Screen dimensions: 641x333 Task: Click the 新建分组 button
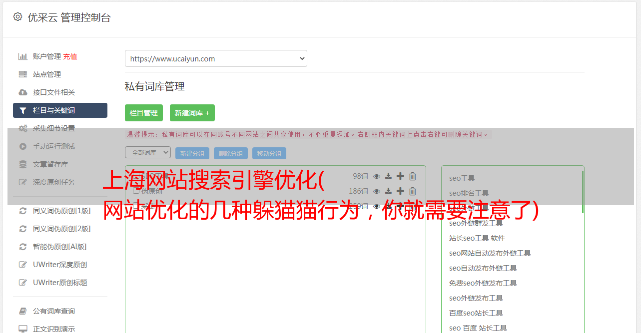(x=192, y=153)
